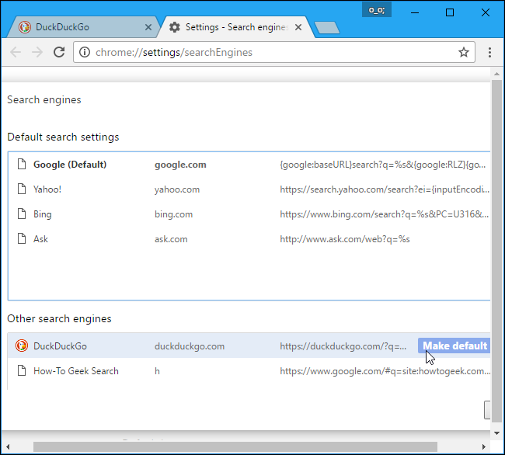The width and height of the screenshot is (505, 455).
Task: Open the Chrome three-dot menu
Action: 489,52
